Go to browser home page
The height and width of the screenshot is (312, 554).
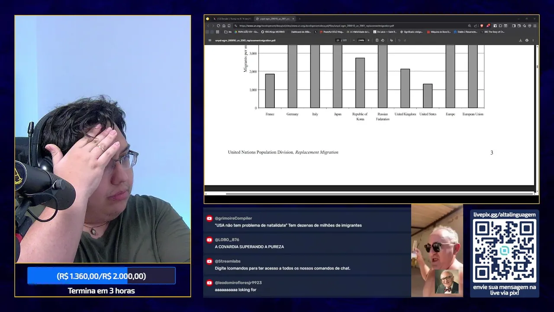click(x=224, y=26)
